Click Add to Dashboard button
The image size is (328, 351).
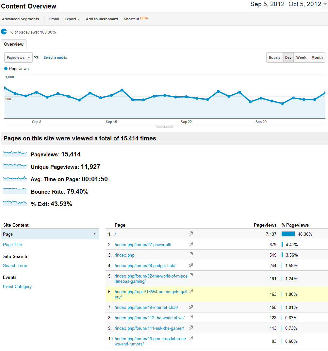coord(102,19)
